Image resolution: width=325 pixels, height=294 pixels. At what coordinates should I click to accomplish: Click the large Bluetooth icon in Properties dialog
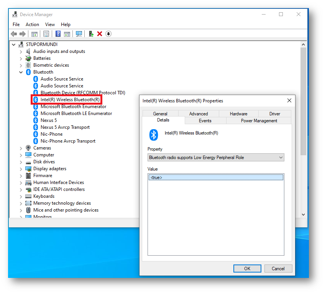click(154, 135)
